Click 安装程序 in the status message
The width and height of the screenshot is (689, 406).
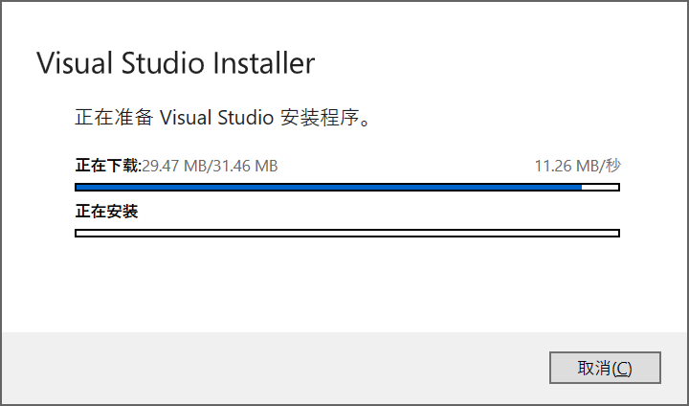[x=318, y=119]
